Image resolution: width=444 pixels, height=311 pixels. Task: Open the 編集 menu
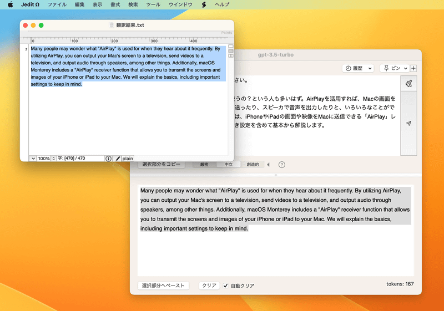(x=79, y=4)
